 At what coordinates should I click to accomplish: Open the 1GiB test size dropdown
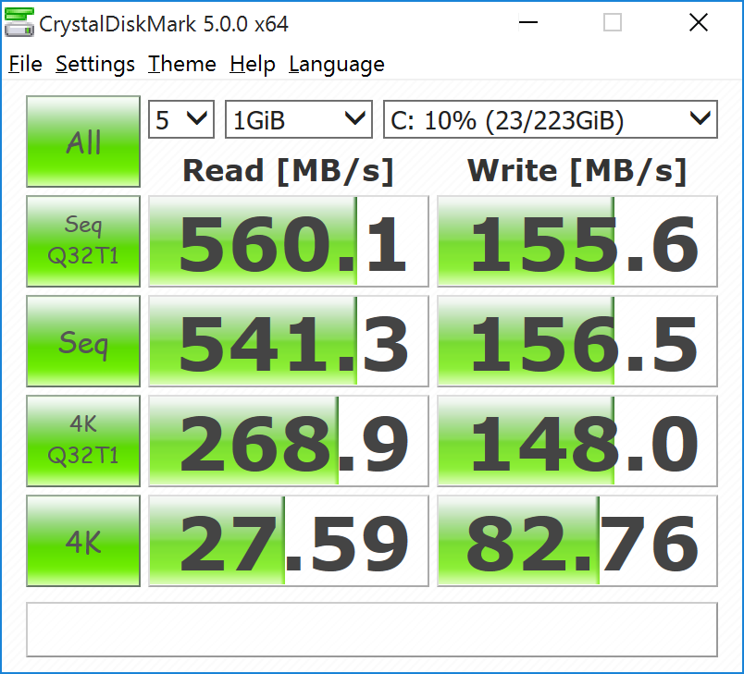[299, 119]
